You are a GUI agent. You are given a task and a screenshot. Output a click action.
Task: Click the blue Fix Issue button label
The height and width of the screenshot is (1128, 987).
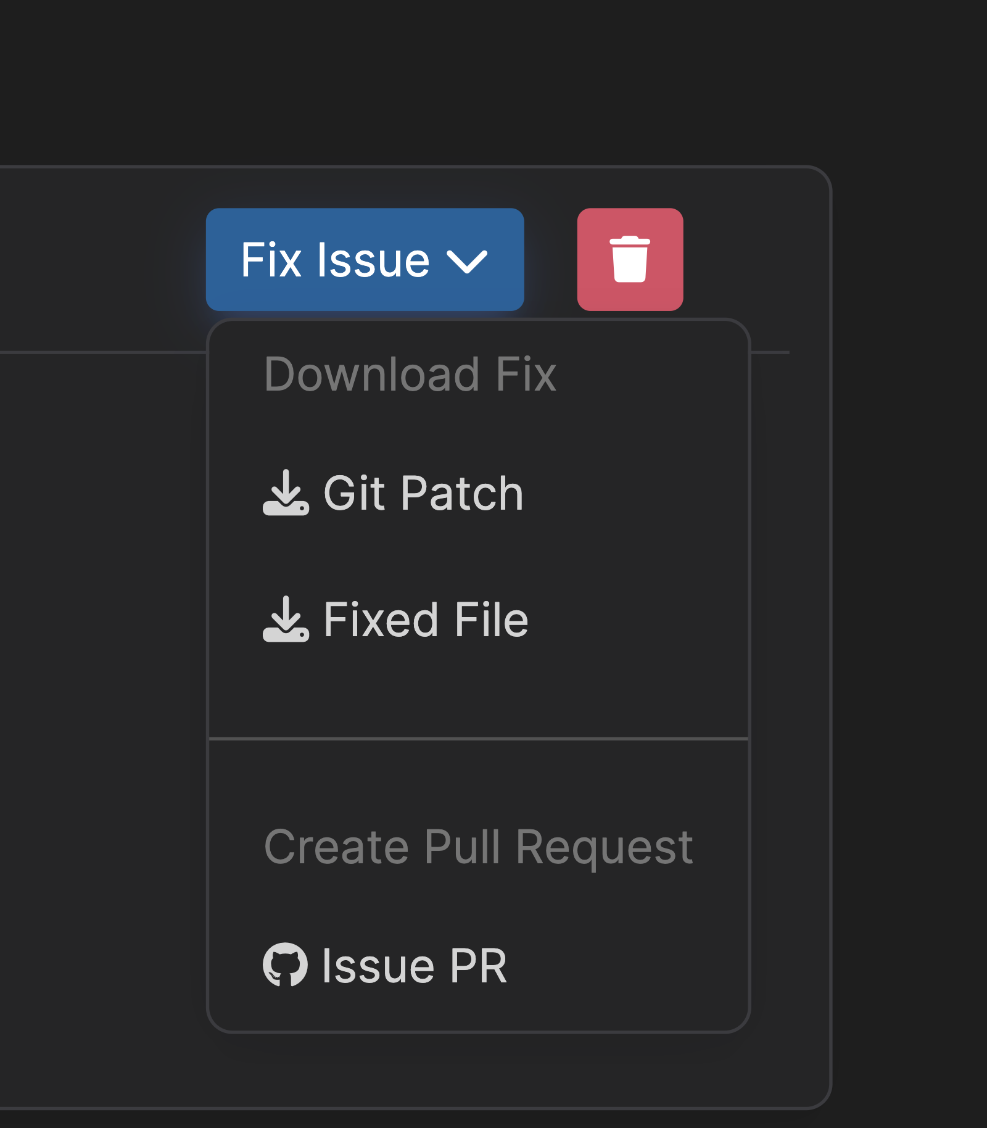(335, 260)
